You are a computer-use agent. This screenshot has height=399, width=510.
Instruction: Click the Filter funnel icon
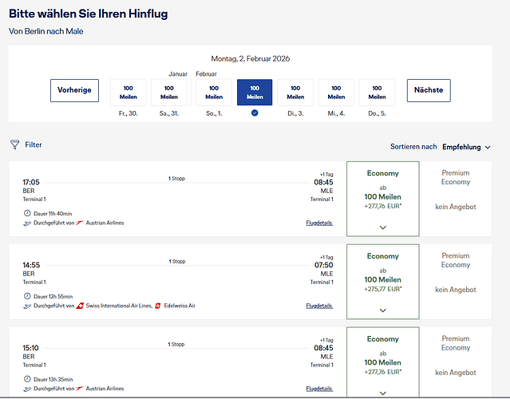[x=14, y=144]
